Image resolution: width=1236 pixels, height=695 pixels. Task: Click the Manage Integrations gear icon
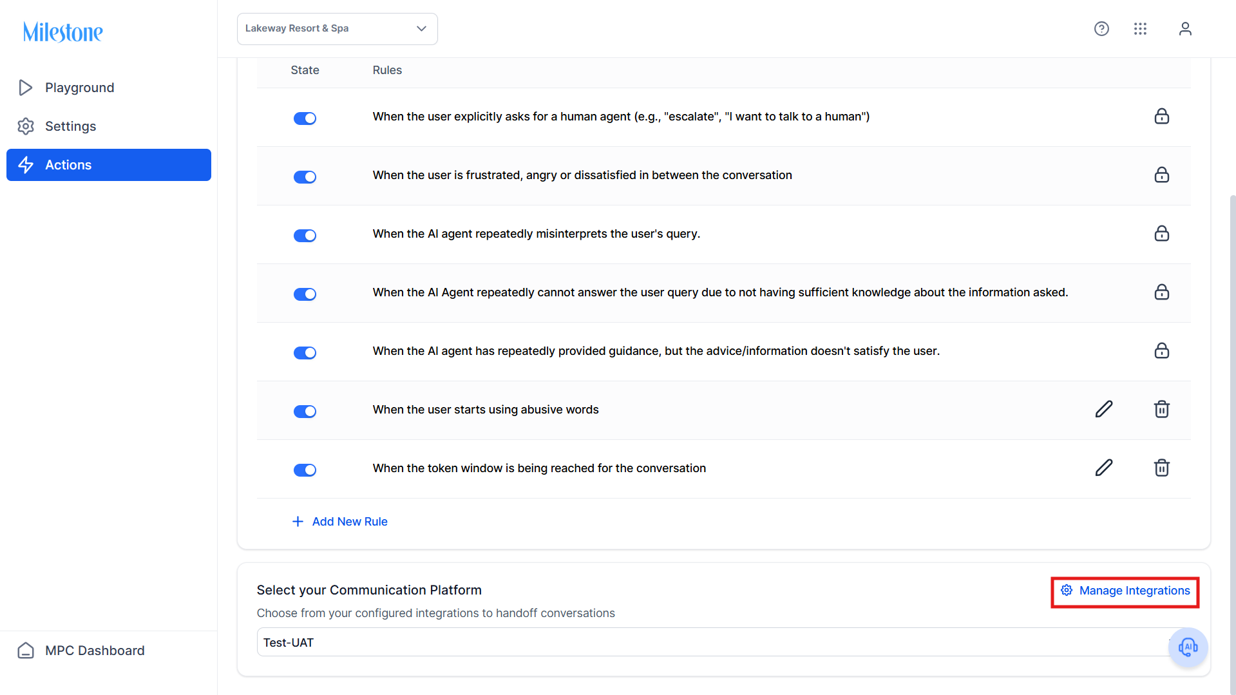coord(1067,591)
